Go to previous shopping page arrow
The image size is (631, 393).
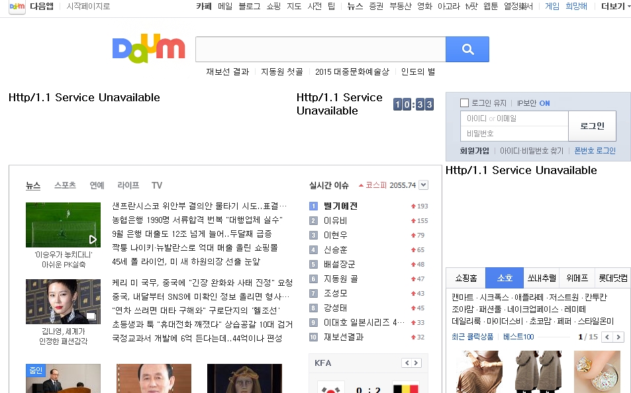pyautogui.click(x=607, y=337)
